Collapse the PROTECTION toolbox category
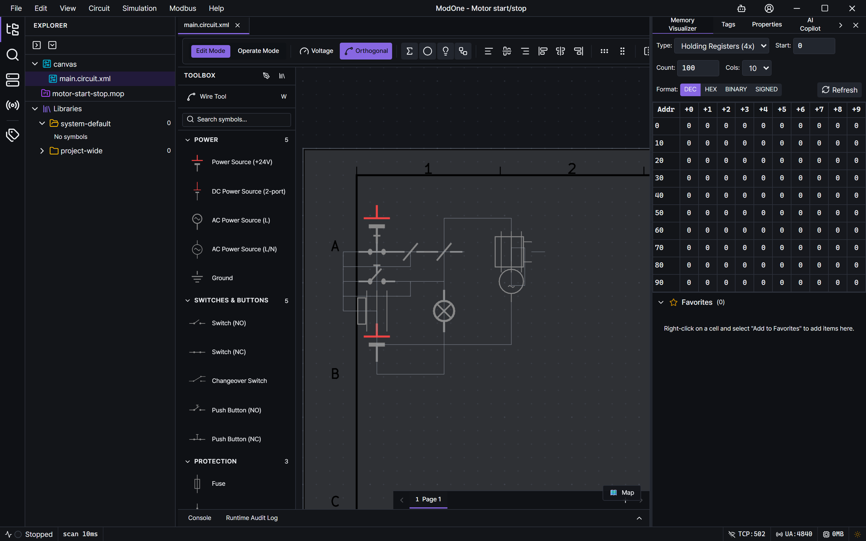This screenshot has height=541, width=866. (188, 462)
